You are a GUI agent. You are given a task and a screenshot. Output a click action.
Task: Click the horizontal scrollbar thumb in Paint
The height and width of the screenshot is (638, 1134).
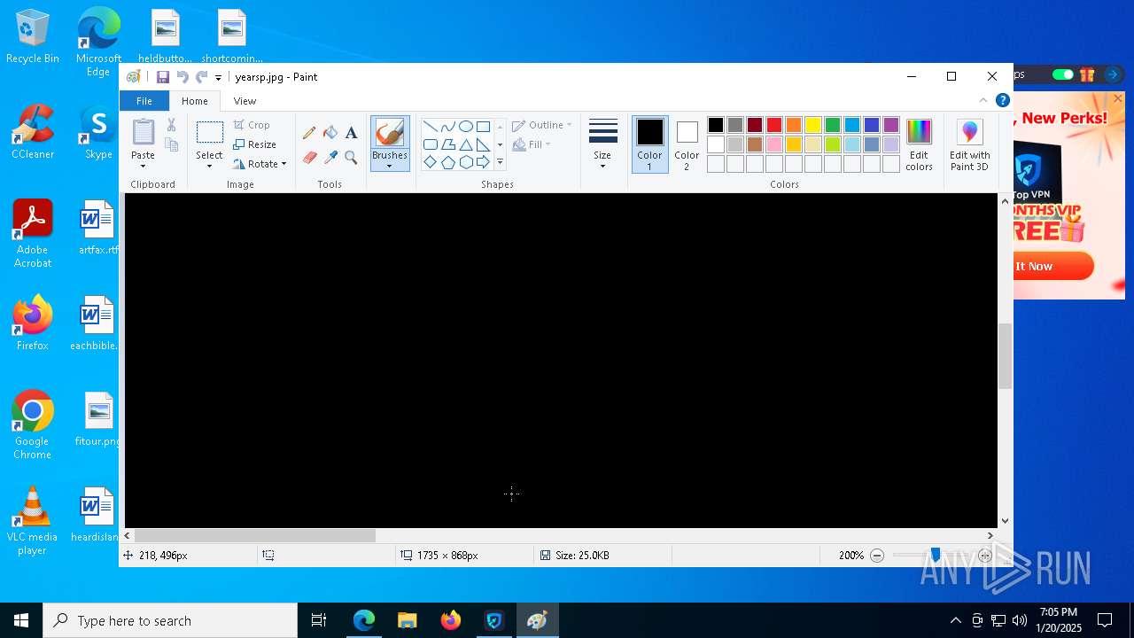[255, 535]
